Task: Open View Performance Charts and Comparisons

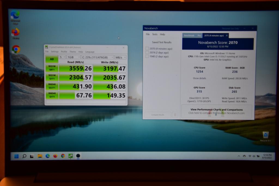Action: tap(217, 111)
